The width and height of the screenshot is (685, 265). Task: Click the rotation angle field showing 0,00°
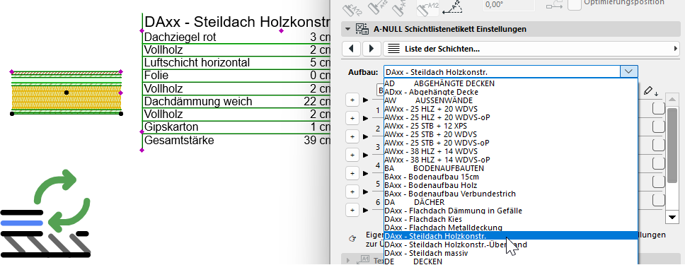[x=509, y=5]
